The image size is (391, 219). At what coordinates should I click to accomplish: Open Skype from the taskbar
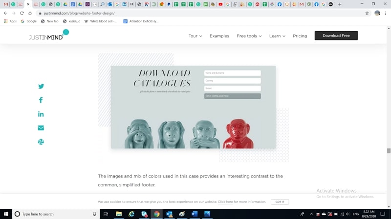coord(144,214)
